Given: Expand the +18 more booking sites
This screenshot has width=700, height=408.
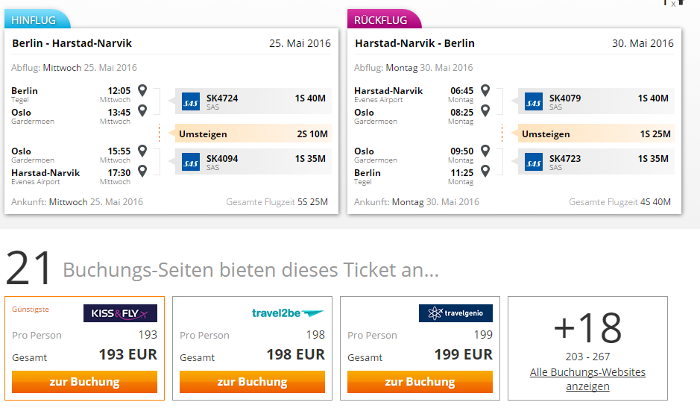Looking at the screenshot, I should (587, 328).
